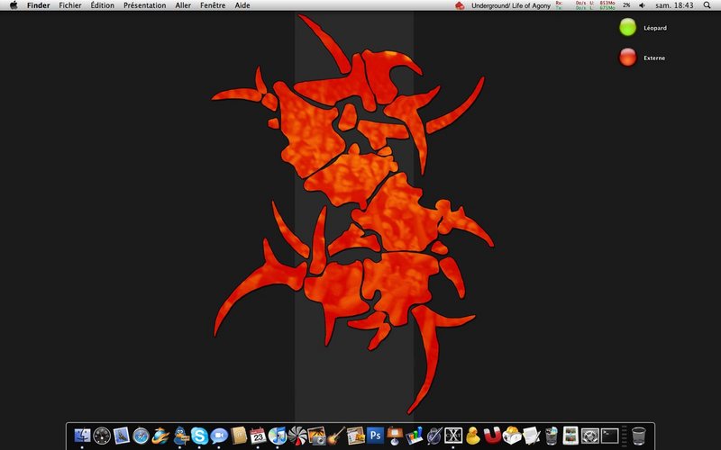
Task: Select the Léopard green drive icon
Action: click(627, 27)
